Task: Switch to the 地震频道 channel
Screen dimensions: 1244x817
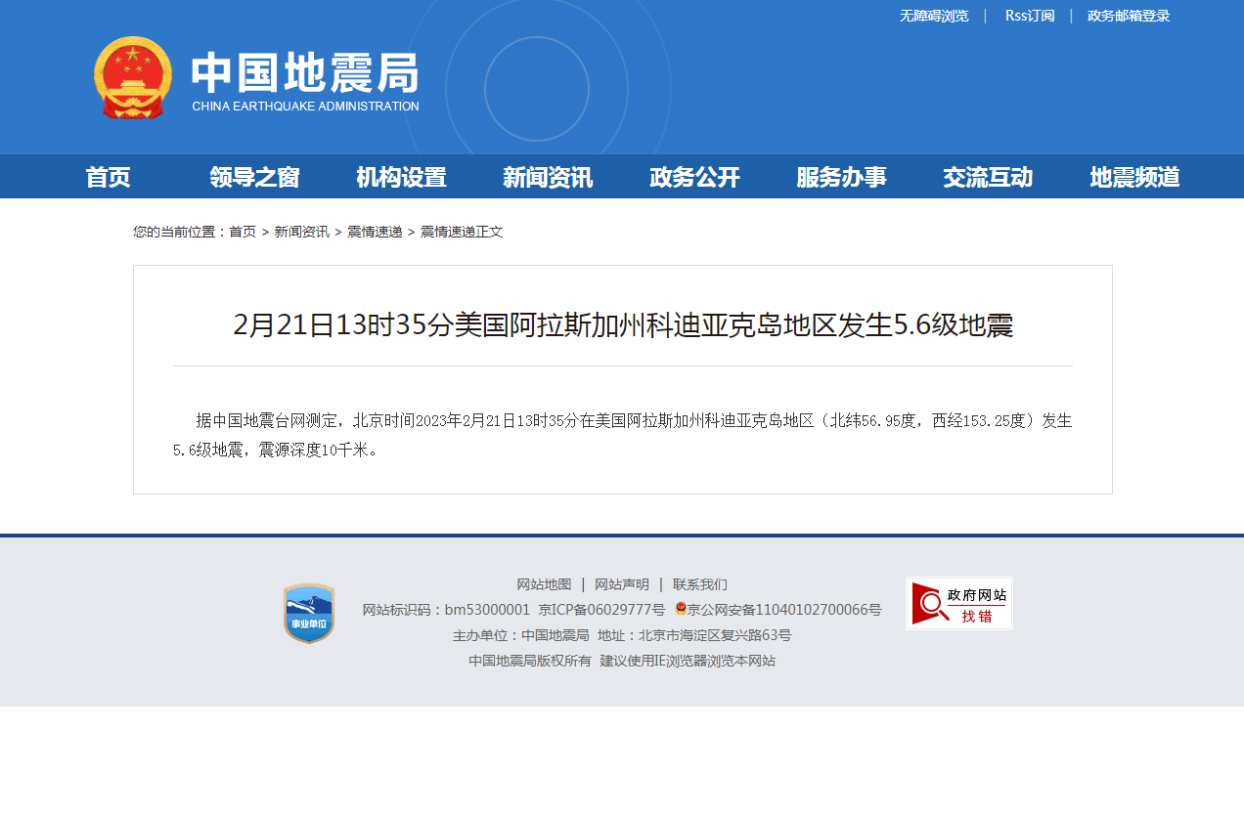Action: (1134, 177)
